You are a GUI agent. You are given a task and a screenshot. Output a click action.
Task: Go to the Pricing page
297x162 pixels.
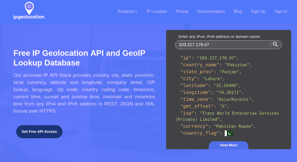tap(182, 12)
